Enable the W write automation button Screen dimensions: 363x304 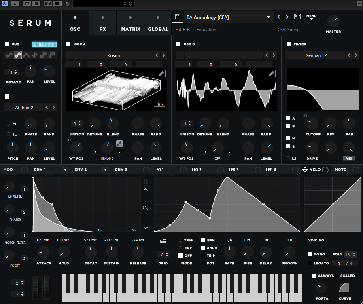[36, 4]
